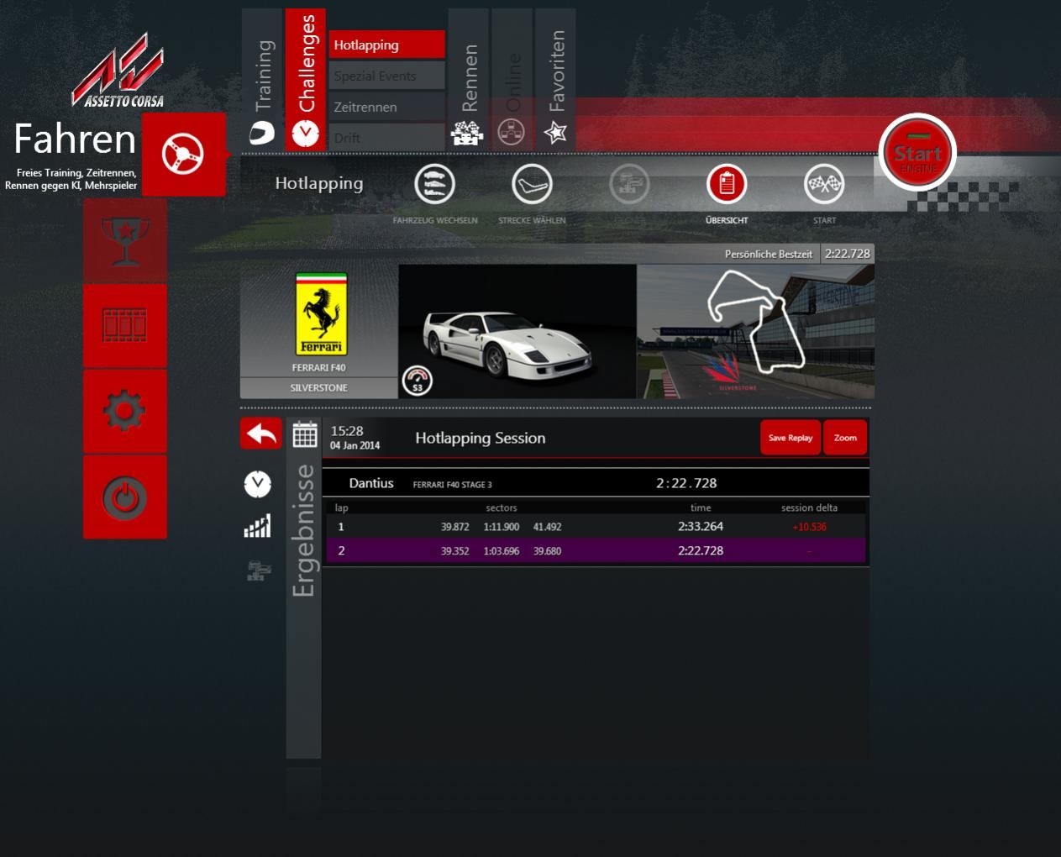
Task: Click Fahrzeug wechseln cars icon
Action: coord(435,184)
